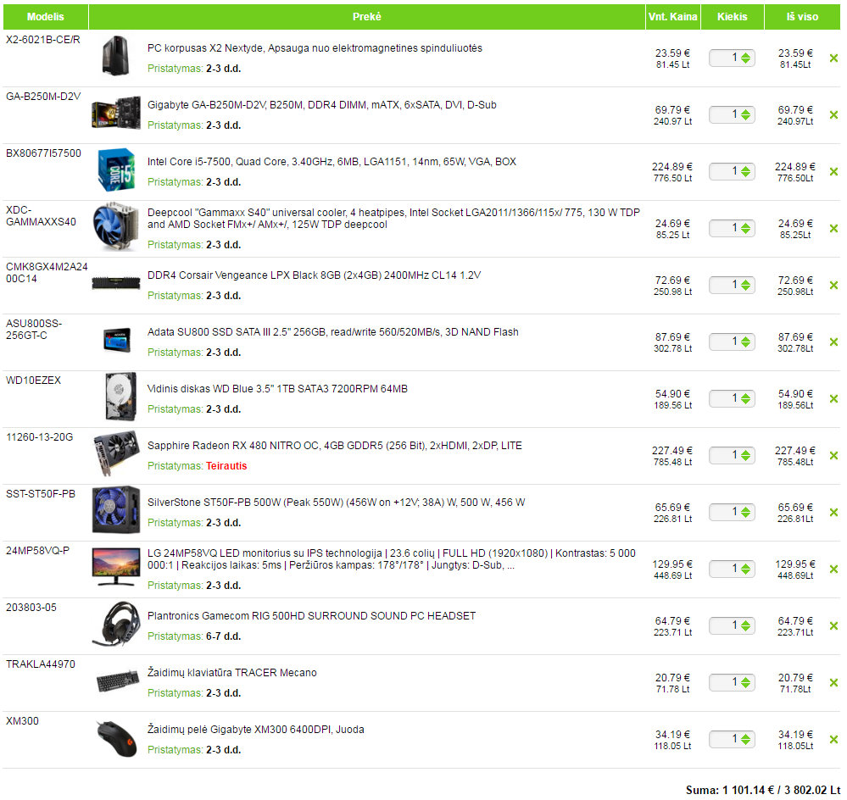847x800 pixels.
Task: Remove the Plantronics Gamecom RIG 500HD headset
Action: pos(833,625)
